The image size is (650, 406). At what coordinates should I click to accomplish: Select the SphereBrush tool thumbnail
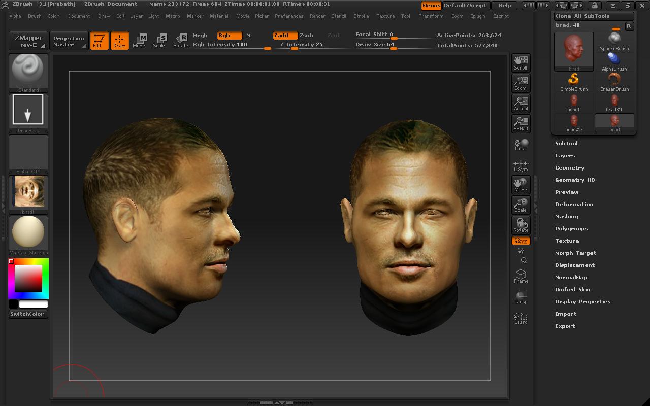coord(614,42)
